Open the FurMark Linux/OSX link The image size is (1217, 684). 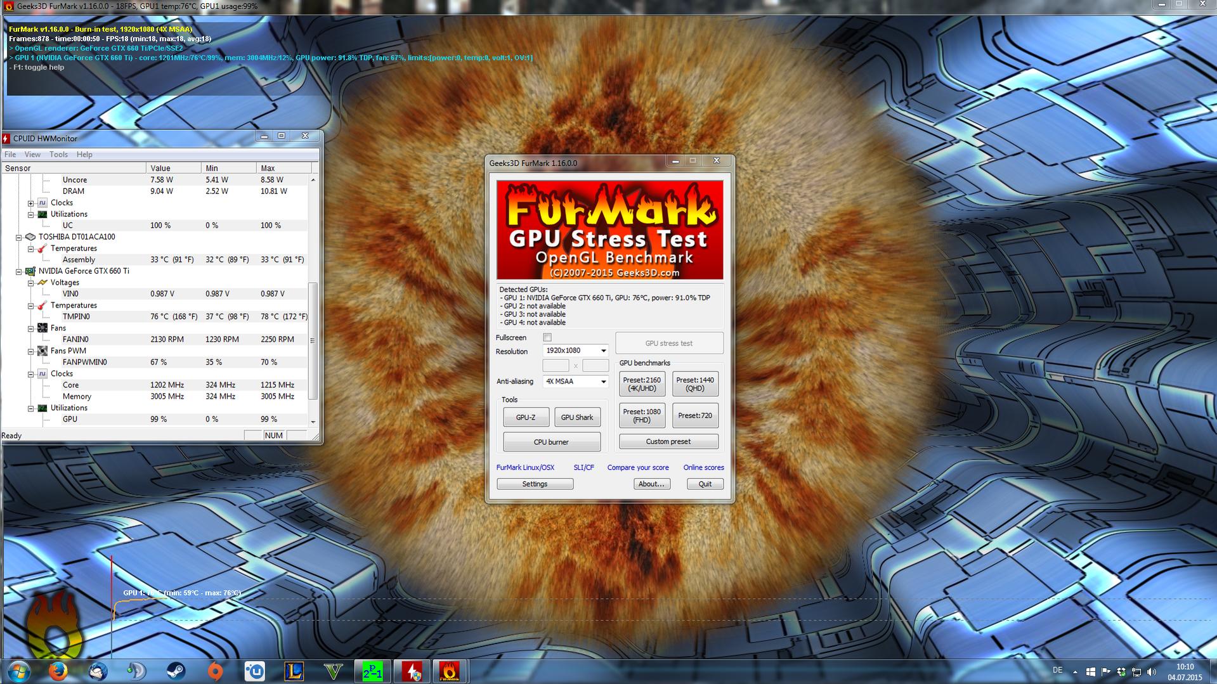(525, 467)
